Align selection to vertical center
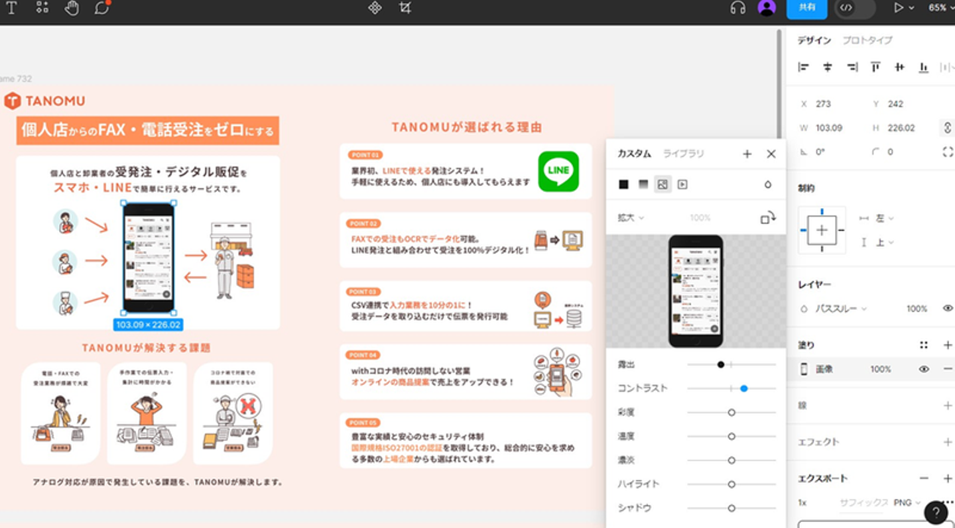Image resolution: width=955 pixels, height=528 pixels. coord(899,67)
